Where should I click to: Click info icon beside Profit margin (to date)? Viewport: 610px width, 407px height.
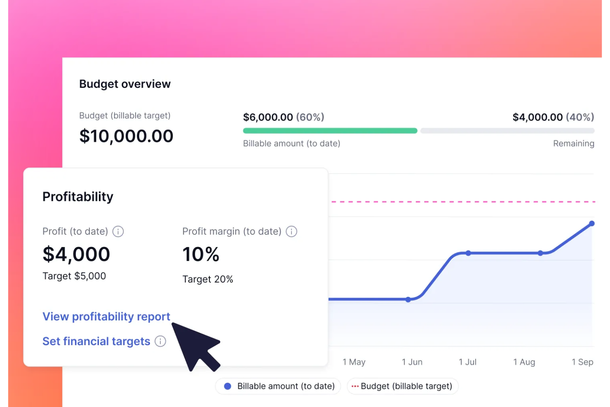pyautogui.click(x=291, y=232)
